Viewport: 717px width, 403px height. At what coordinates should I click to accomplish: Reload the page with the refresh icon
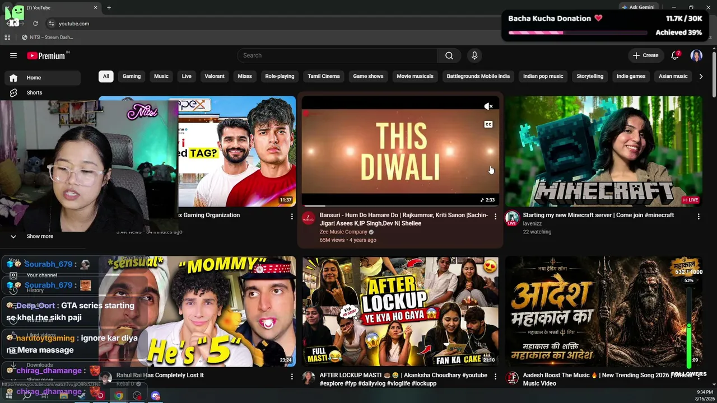tap(35, 24)
